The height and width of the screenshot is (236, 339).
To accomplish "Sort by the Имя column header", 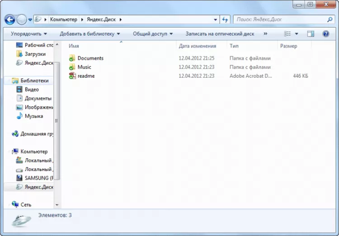I will (x=74, y=46).
